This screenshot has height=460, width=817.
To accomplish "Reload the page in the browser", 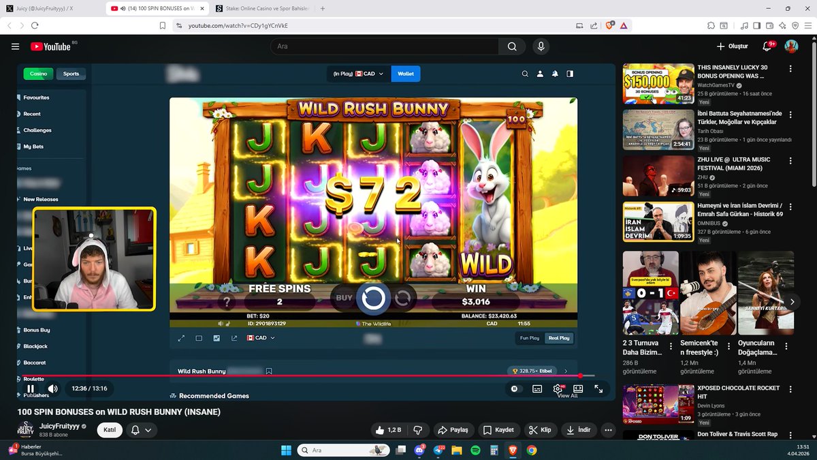I will pos(34,25).
